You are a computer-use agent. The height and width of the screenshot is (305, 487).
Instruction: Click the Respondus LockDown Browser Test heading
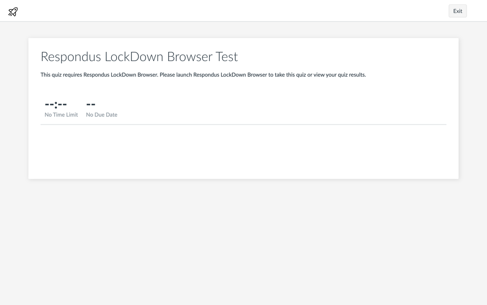click(x=139, y=57)
